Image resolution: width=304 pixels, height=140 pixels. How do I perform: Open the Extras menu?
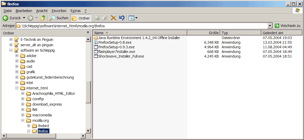(x=75, y=11)
